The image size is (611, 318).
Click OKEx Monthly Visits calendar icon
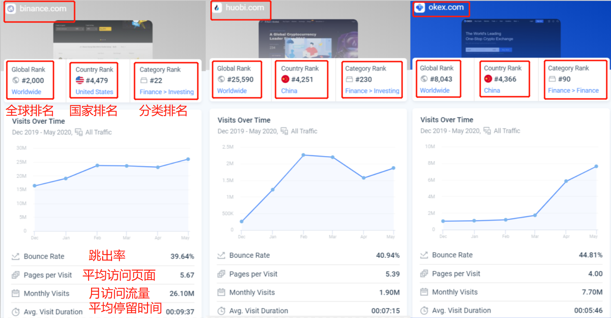[424, 292]
